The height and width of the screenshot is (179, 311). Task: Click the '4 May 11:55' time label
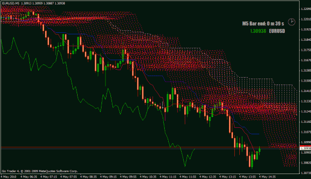click(188, 177)
